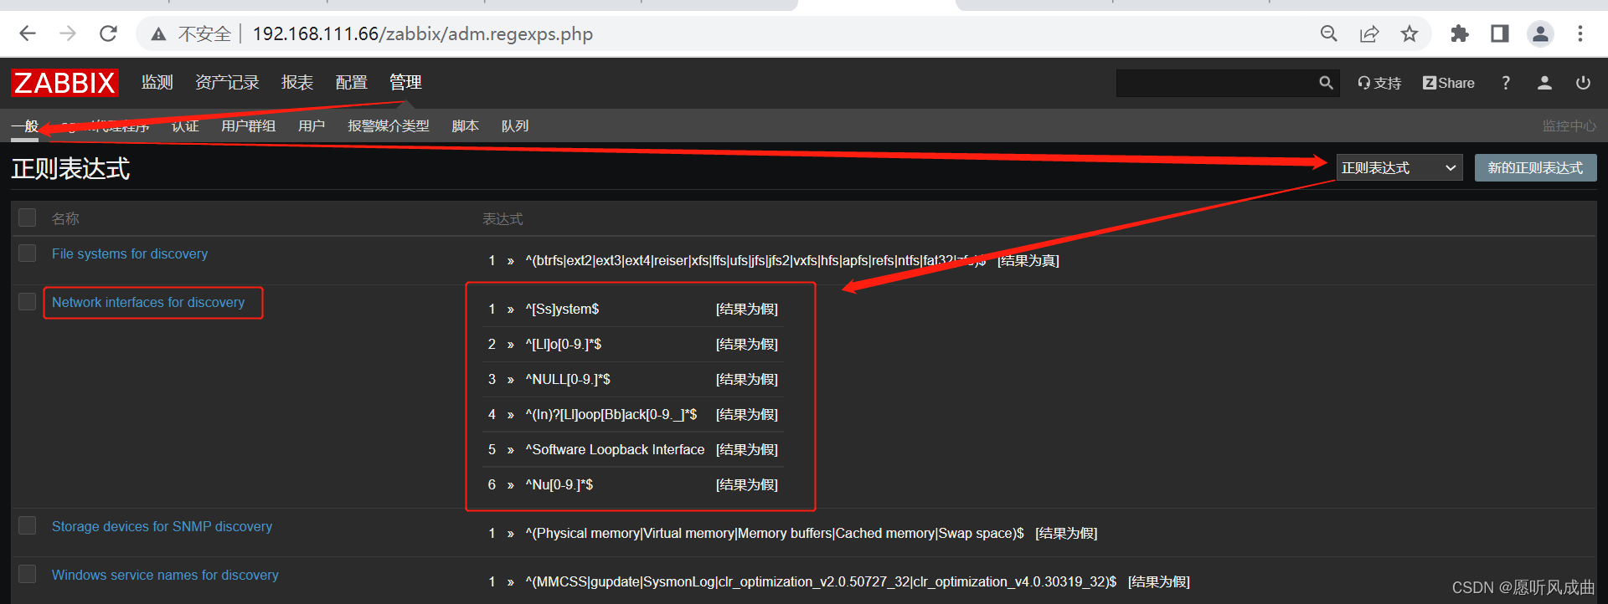Click the 名称 column header
This screenshot has width=1608, height=604.
65,218
